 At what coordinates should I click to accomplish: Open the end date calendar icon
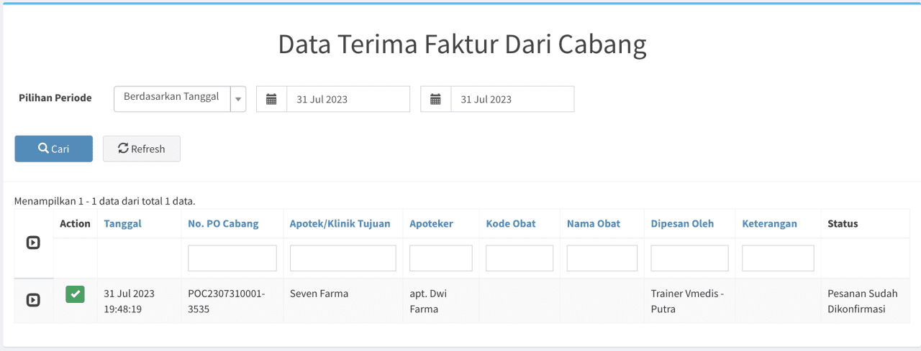click(435, 99)
